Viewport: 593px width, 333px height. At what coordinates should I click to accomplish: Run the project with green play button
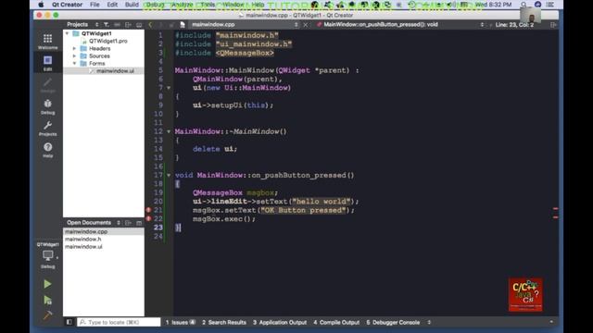pos(47,284)
